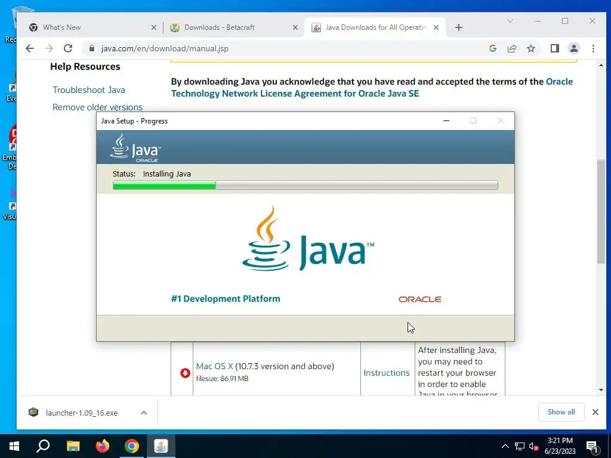
Task: Expand launcher-1.09_16.exe download options
Action: click(x=144, y=413)
